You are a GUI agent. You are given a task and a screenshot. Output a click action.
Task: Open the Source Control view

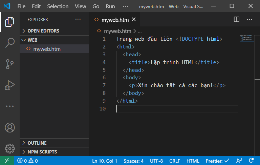[x=9, y=64]
